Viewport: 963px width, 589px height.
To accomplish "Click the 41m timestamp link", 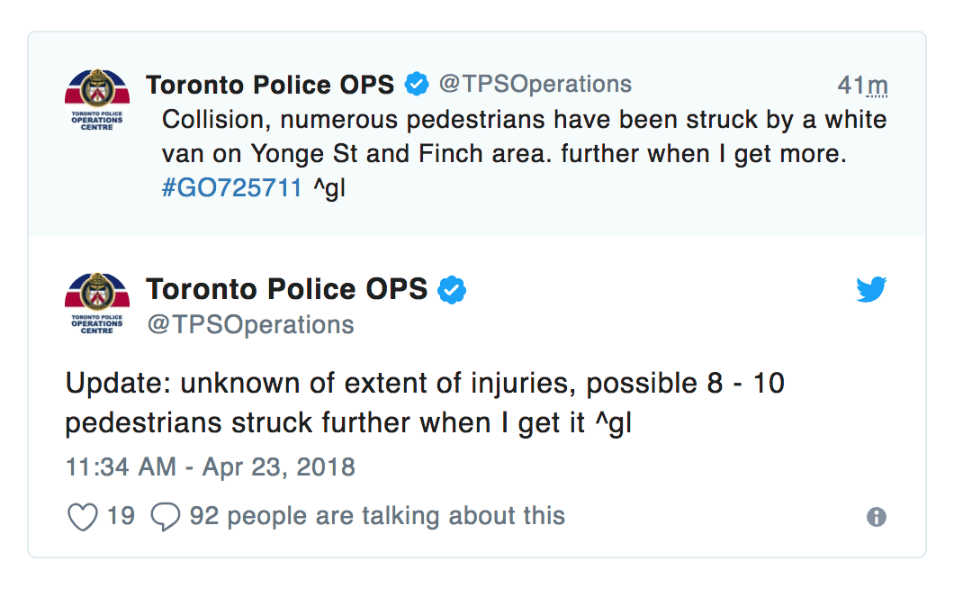I will (x=862, y=86).
